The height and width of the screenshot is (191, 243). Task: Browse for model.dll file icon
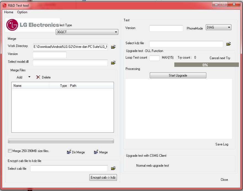[113, 62]
